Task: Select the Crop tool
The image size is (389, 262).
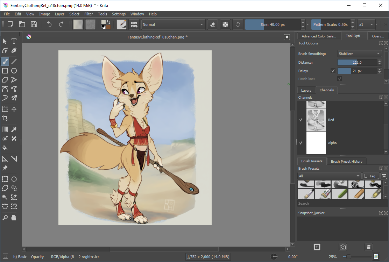Action: tap(5, 118)
